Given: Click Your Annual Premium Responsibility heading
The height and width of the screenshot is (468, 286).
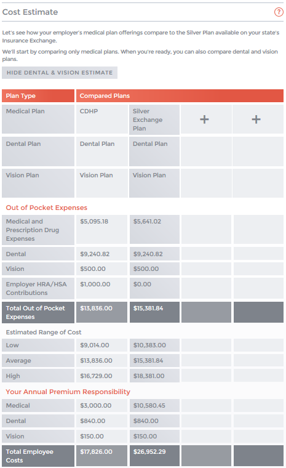Looking at the screenshot, I should click(x=68, y=392).
